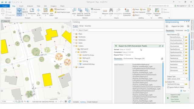Run the Export to CAD tool

coord(183,91)
